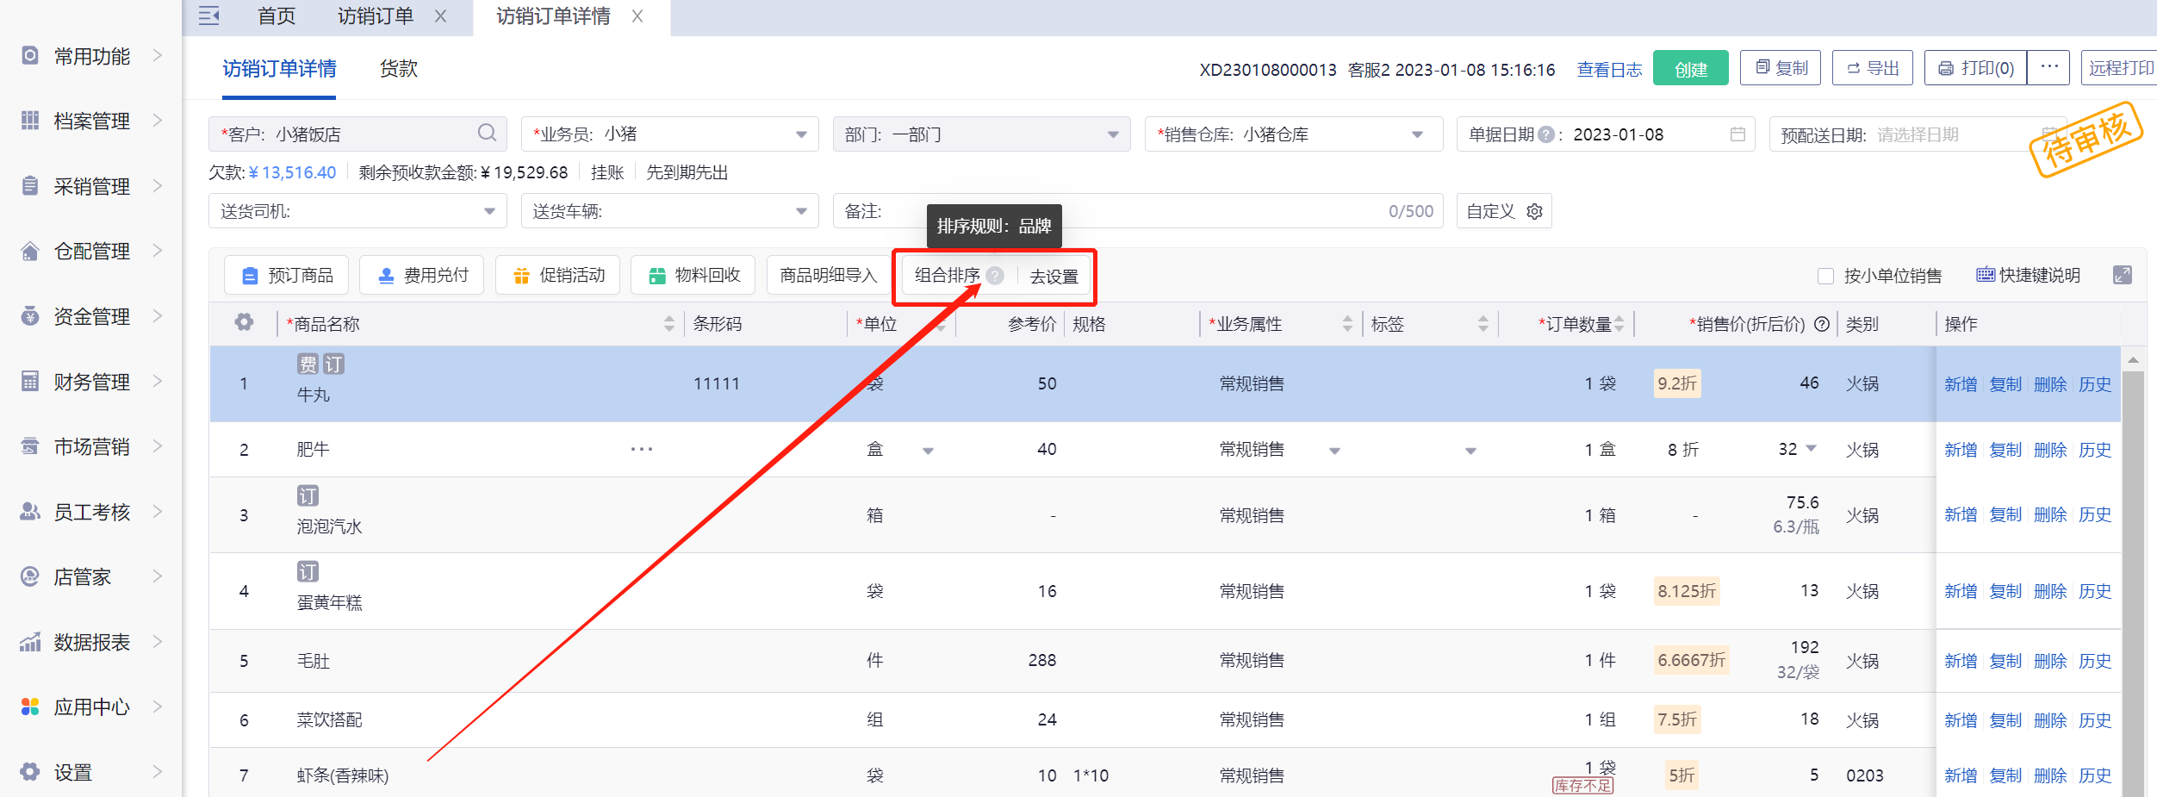Enable the 按小单位销售 checkbox
Screen dimensions: 2157x797
(1825, 277)
